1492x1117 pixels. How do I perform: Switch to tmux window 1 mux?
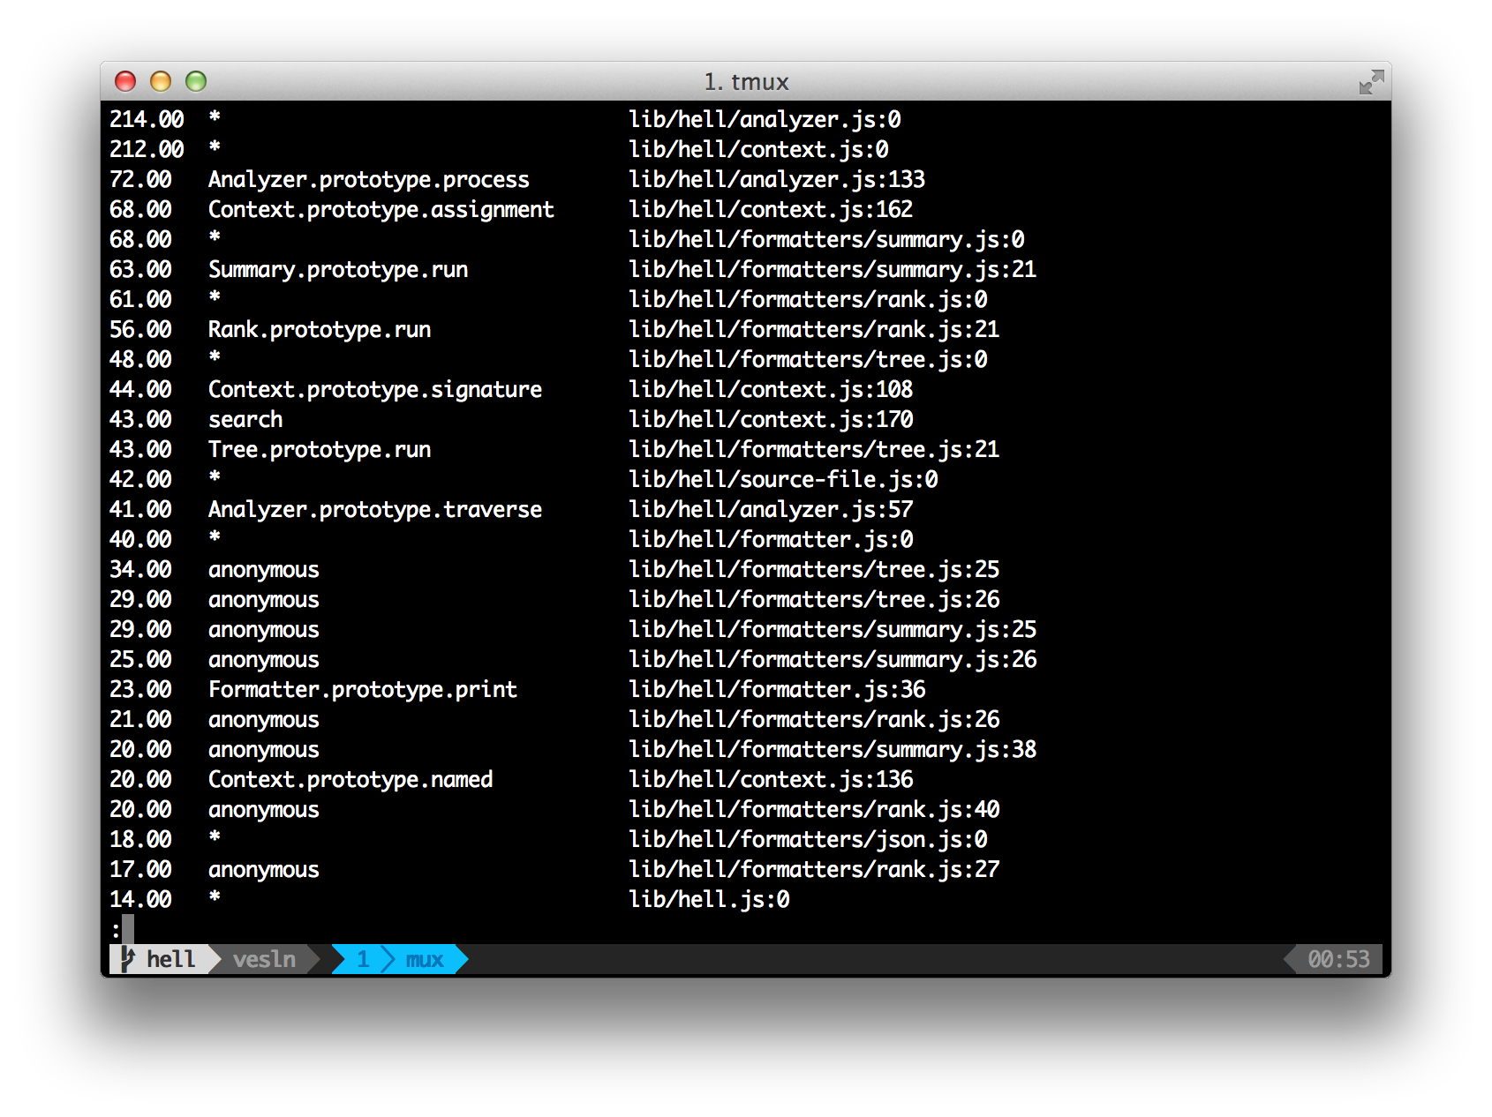400,959
